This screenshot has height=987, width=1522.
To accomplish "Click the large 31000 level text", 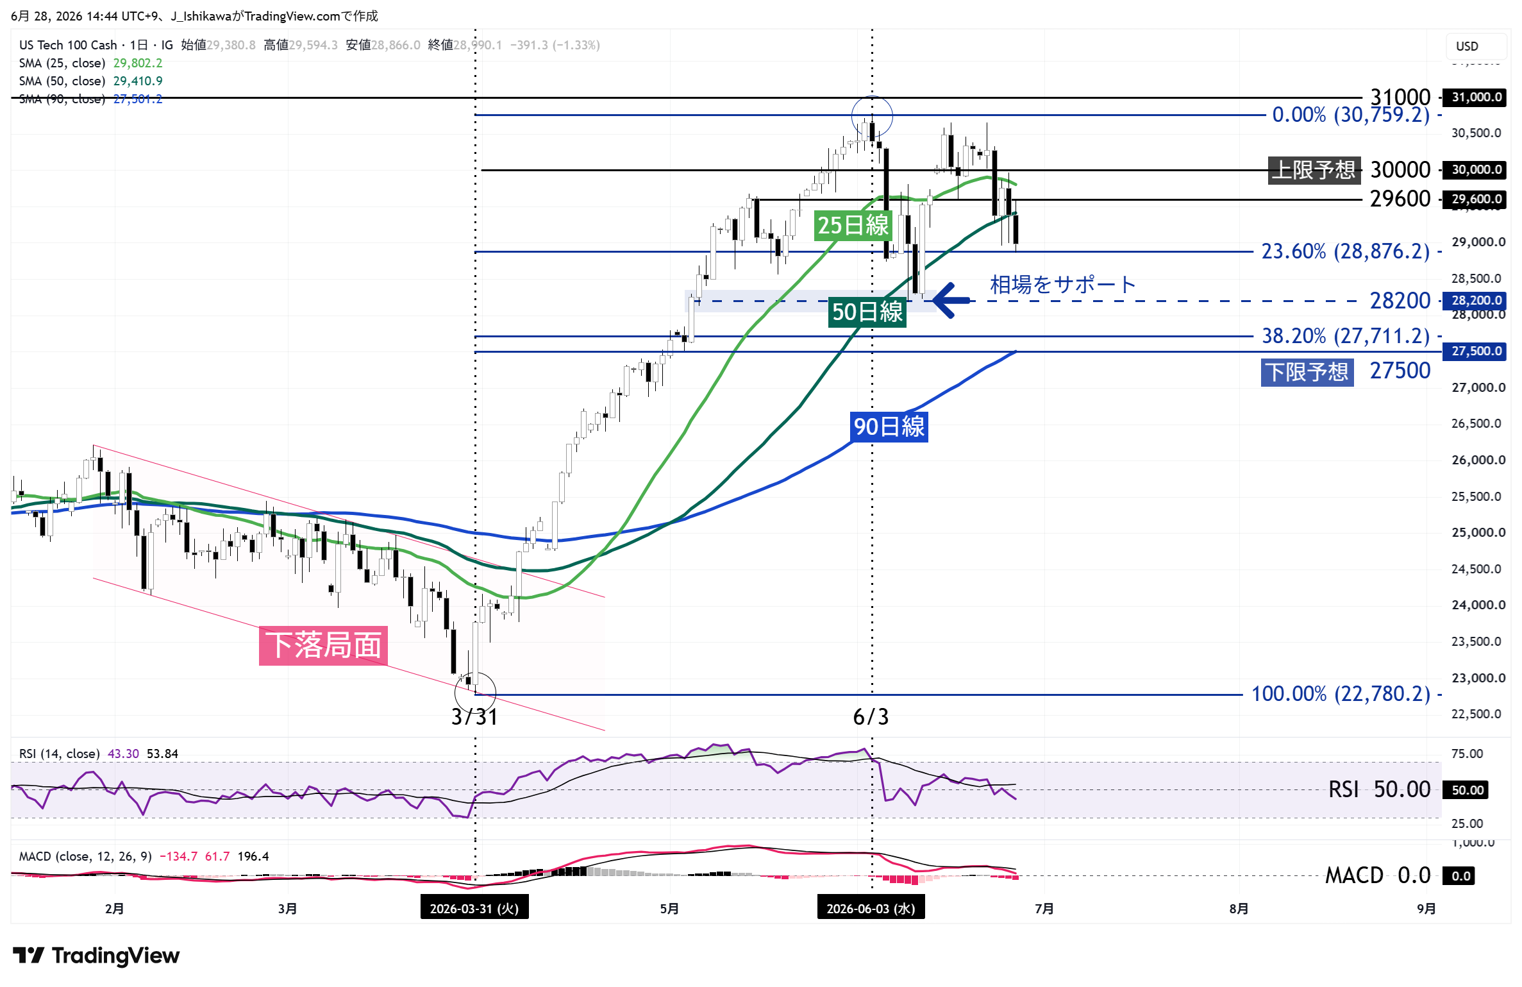I will [1400, 97].
